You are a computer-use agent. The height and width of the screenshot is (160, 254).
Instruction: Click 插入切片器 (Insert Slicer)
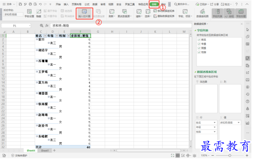coord(85,13)
